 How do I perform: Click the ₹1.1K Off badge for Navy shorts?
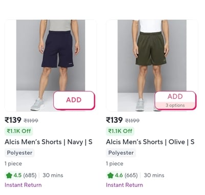(x=18, y=131)
